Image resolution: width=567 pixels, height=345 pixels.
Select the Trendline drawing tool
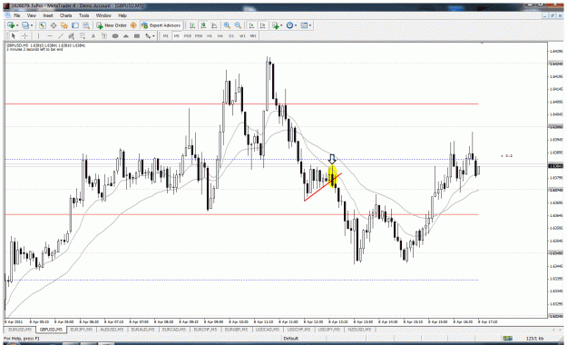(x=61, y=35)
